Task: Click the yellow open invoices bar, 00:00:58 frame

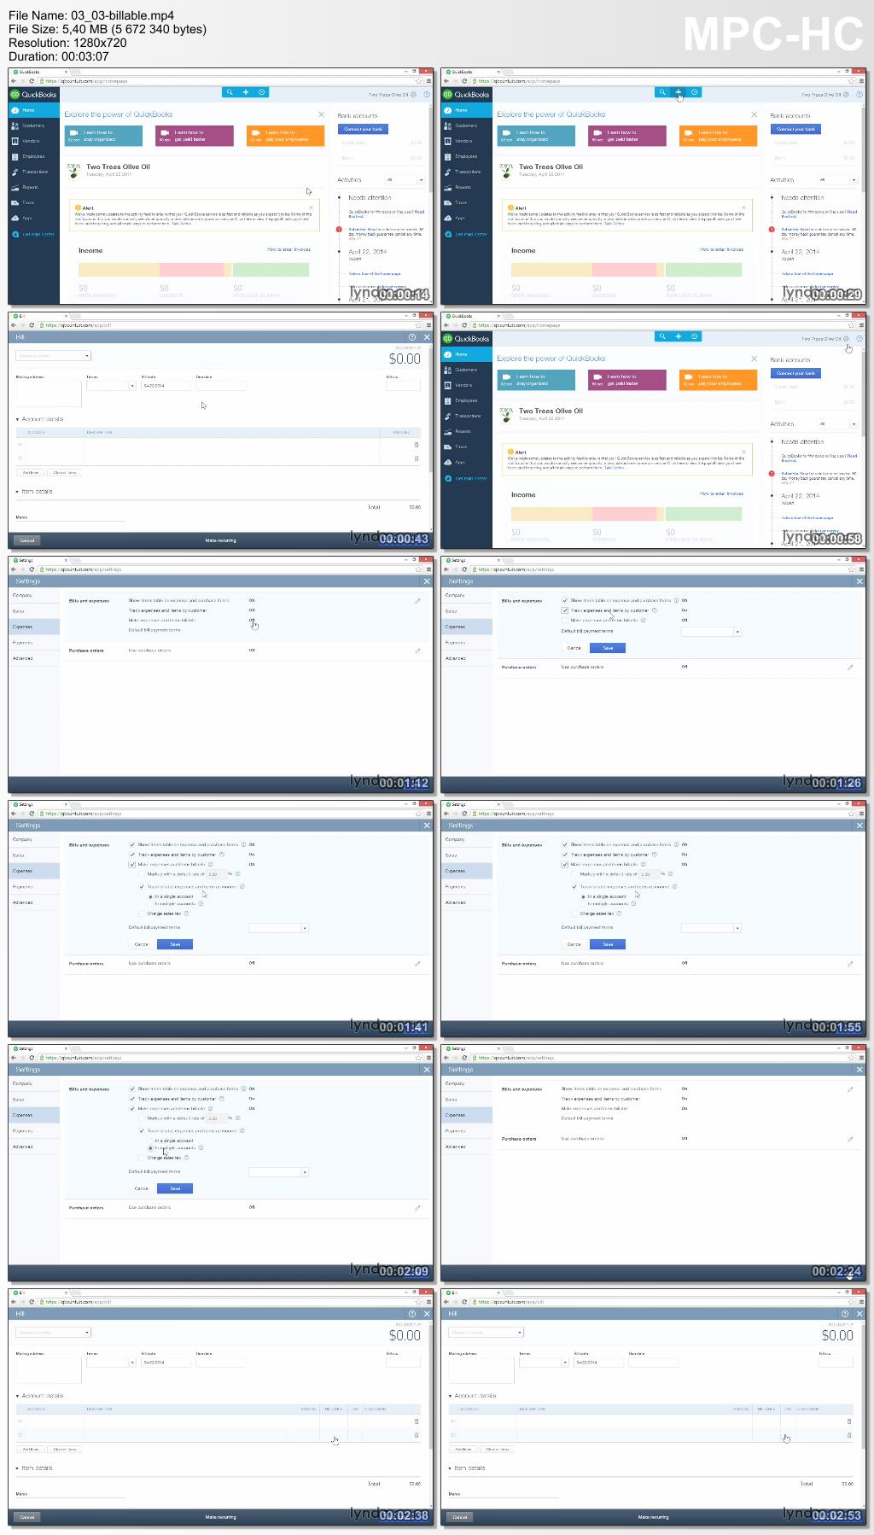Action: [x=551, y=513]
